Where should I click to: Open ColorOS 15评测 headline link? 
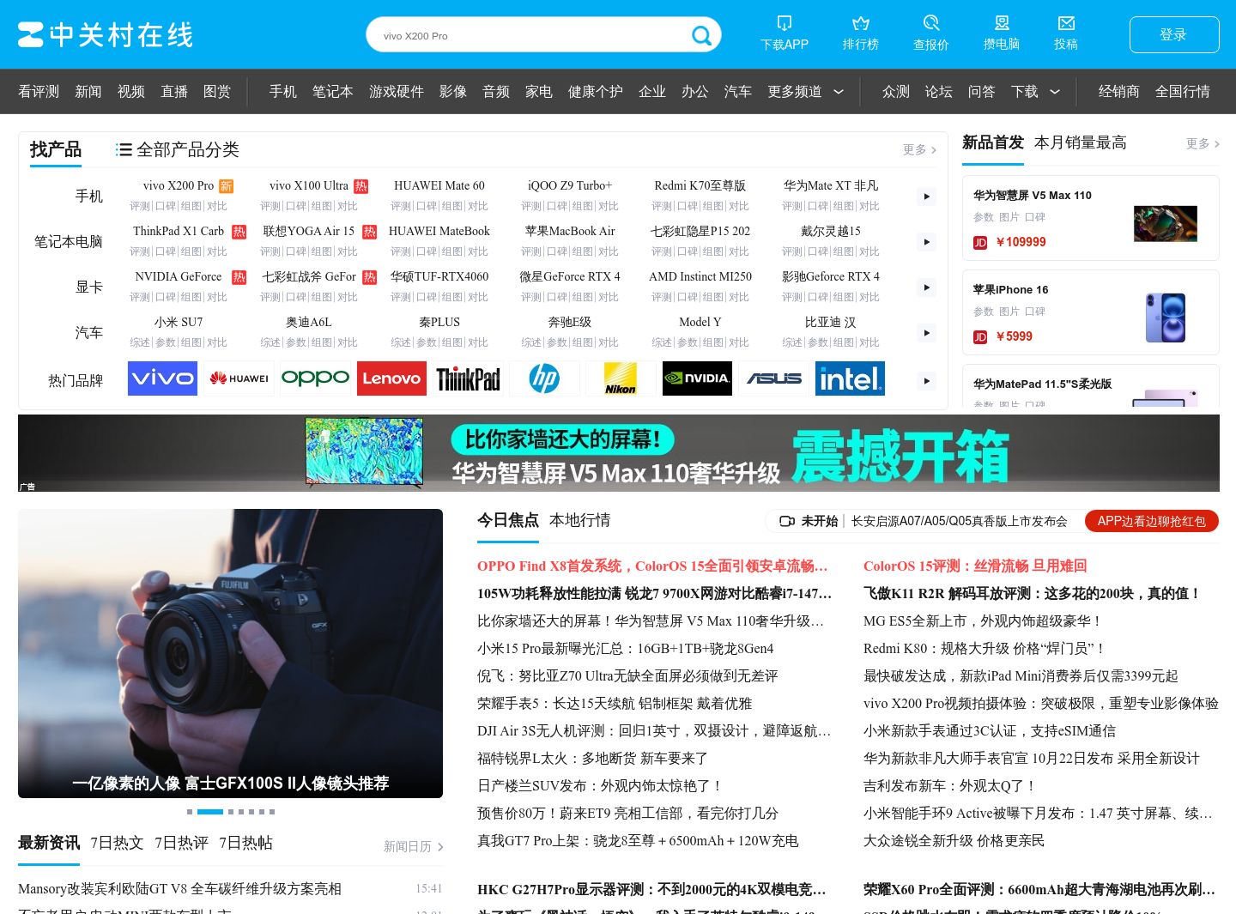pos(975,566)
